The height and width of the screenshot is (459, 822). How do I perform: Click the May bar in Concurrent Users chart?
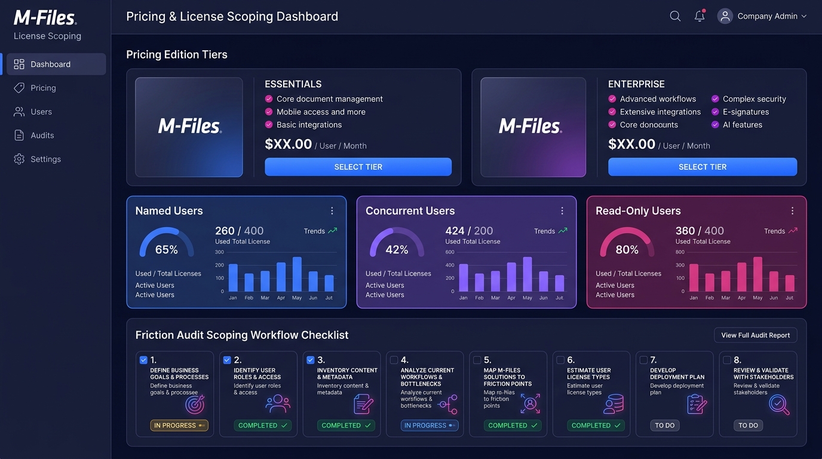[x=527, y=274]
